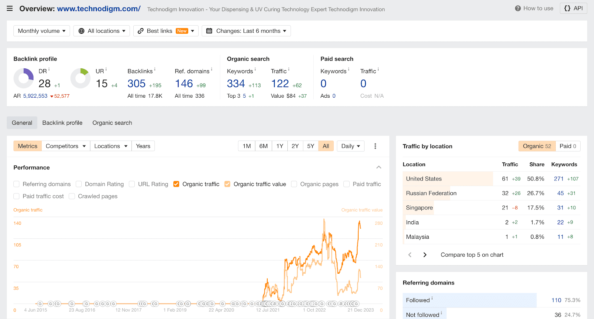Click the New badge on Best links
This screenshot has height=319, width=594.
[x=182, y=31]
